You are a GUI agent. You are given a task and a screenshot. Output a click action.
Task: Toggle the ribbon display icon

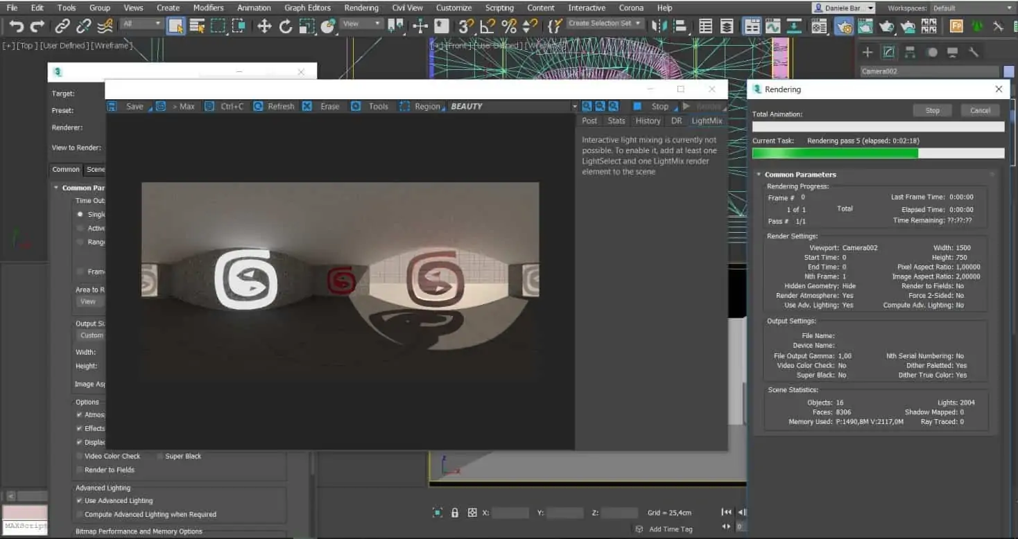[752, 26]
